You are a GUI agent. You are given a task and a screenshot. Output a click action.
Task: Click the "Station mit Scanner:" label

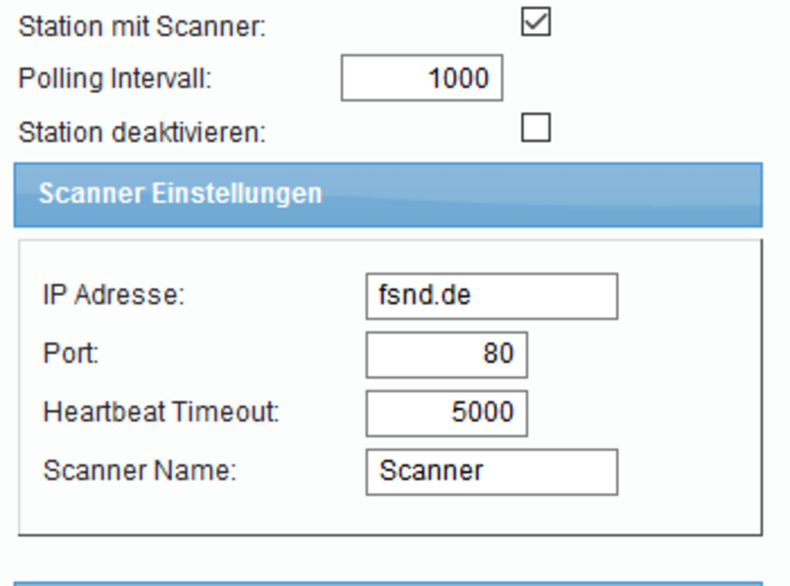tap(142, 26)
